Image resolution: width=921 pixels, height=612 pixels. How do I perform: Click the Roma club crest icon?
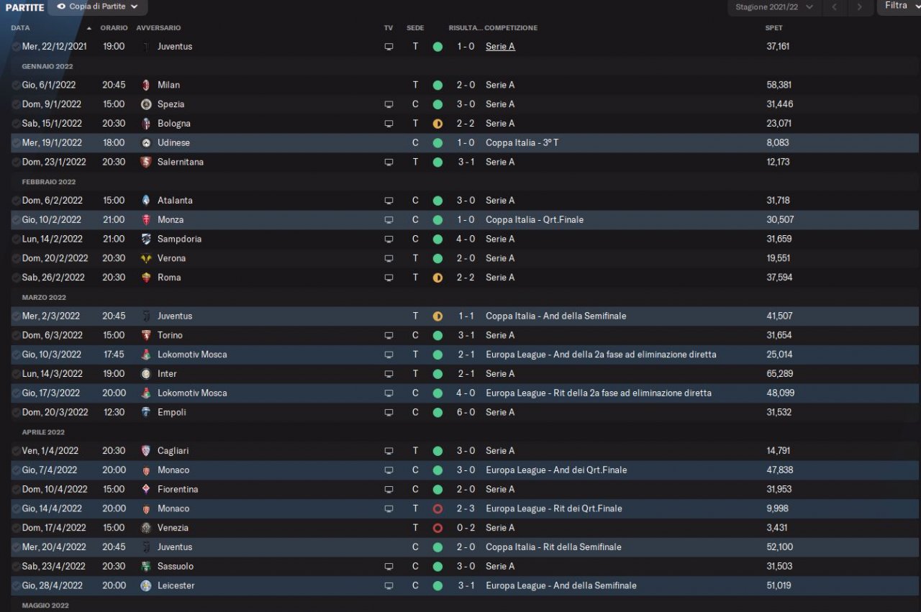(x=146, y=278)
